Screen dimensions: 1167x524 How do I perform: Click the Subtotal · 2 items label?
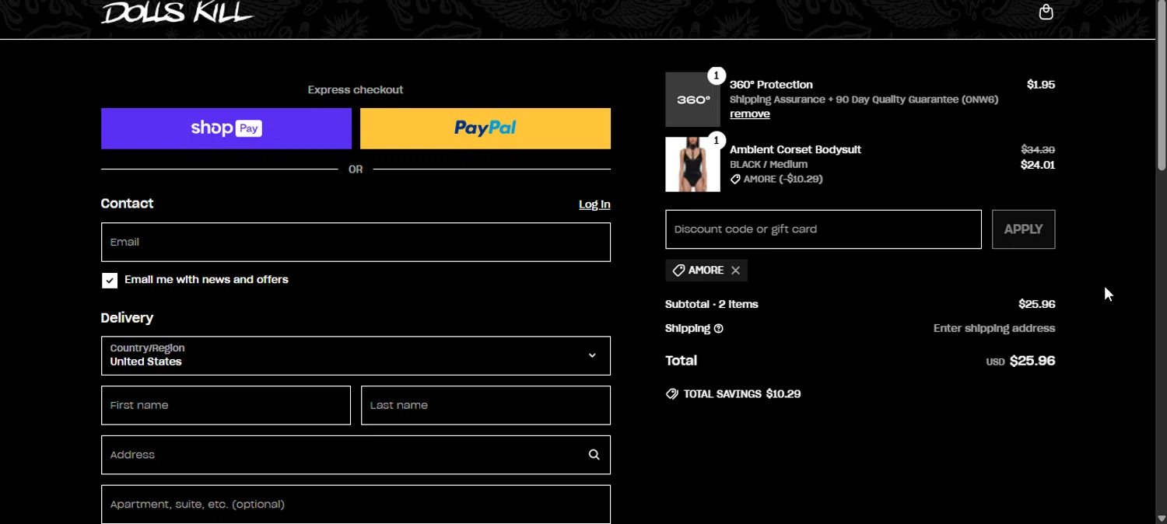(x=712, y=305)
